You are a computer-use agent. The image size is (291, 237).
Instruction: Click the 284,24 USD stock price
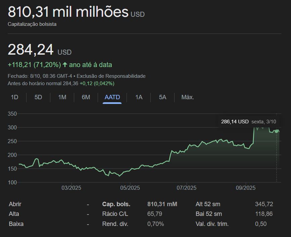click(x=31, y=50)
